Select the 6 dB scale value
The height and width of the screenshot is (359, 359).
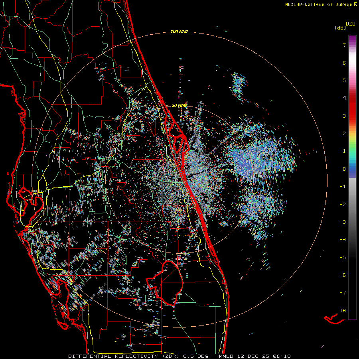[344, 63]
